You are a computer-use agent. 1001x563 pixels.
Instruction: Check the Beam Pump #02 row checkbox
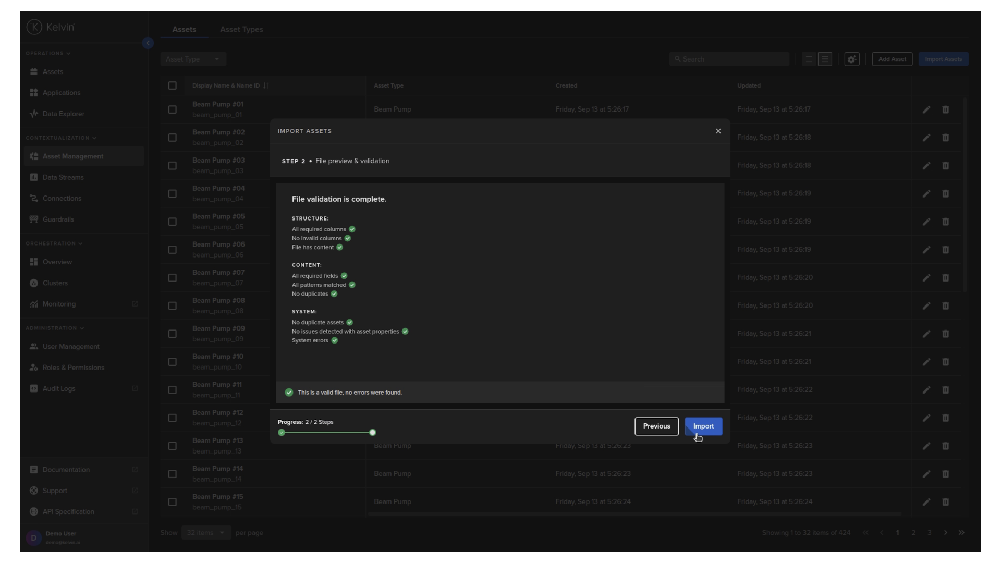[x=173, y=138]
